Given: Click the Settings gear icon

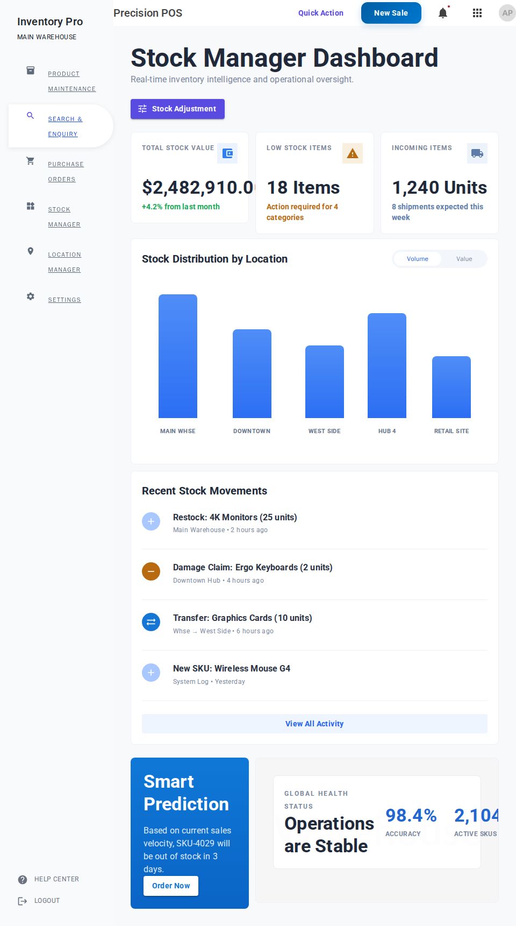Looking at the screenshot, I should (x=31, y=296).
